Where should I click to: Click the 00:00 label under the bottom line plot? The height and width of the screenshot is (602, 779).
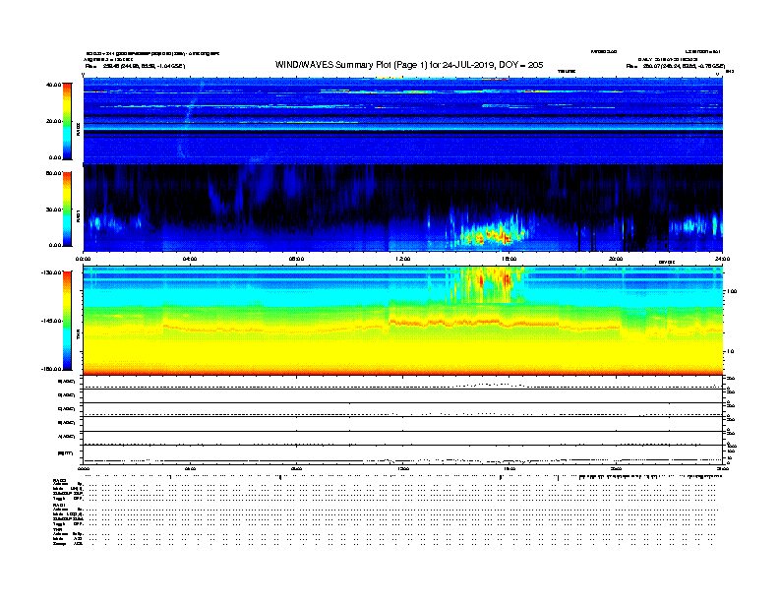[x=84, y=468]
